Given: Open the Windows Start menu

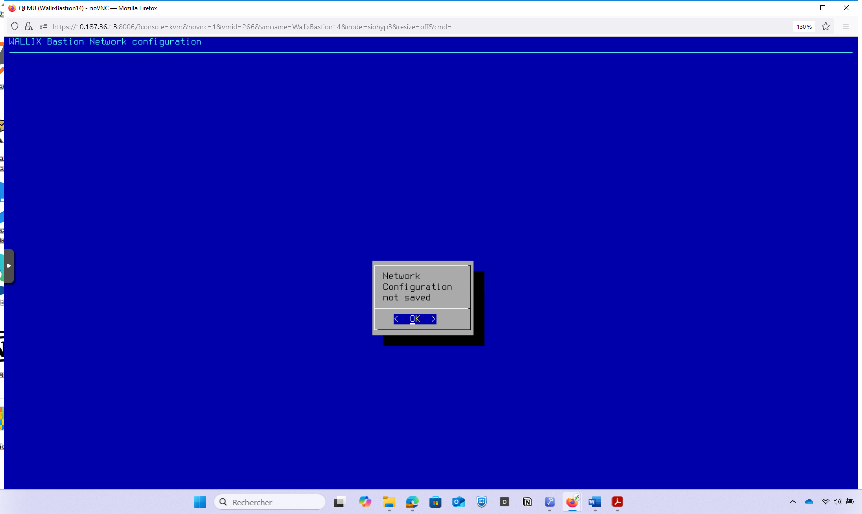Looking at the screenshot, I should (x=200, y=502).
